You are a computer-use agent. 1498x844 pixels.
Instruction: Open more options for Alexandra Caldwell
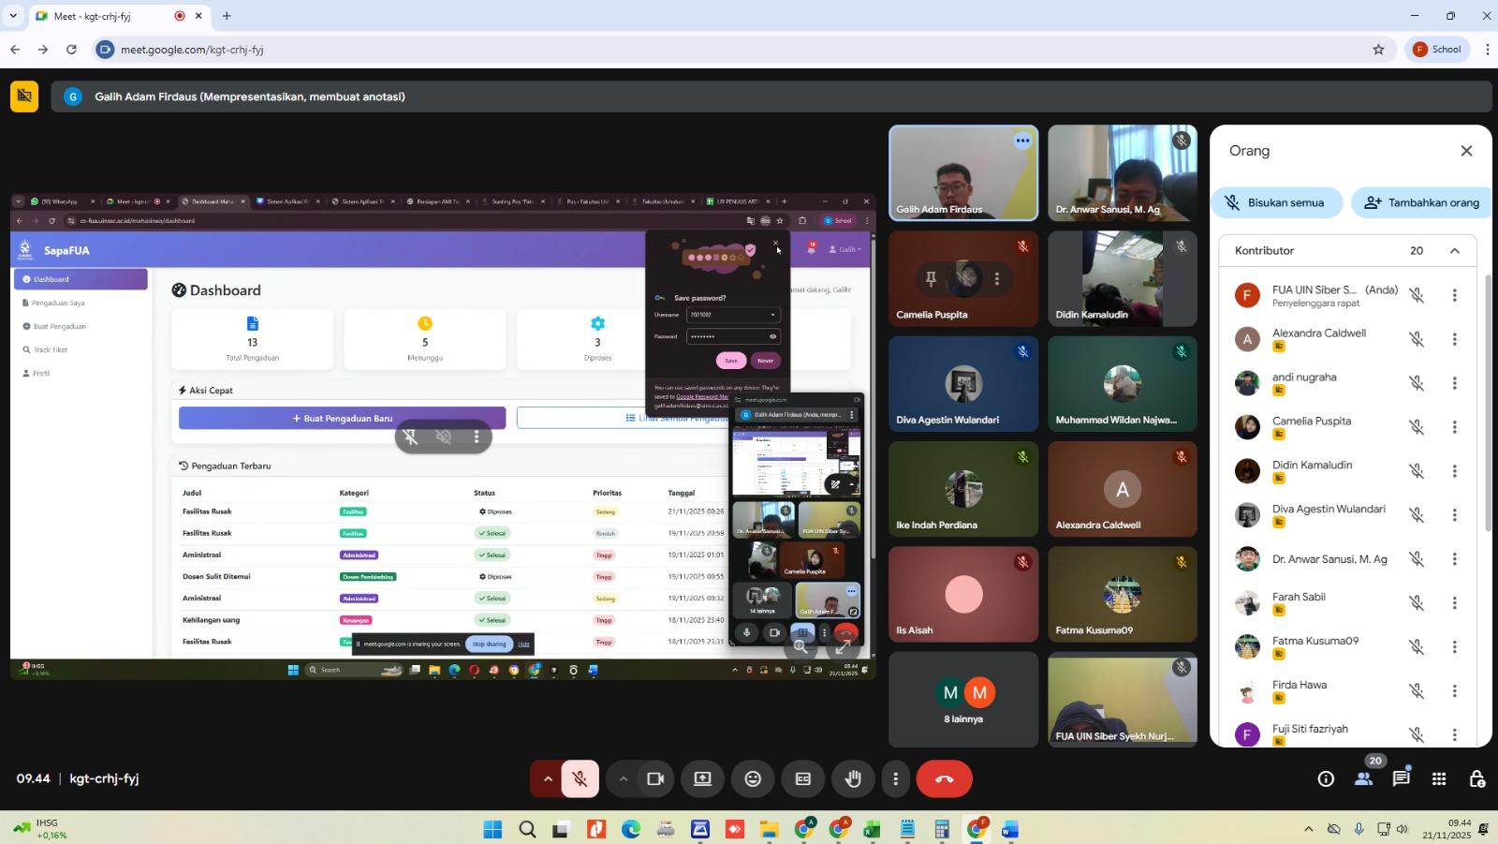click(1454, 340)
